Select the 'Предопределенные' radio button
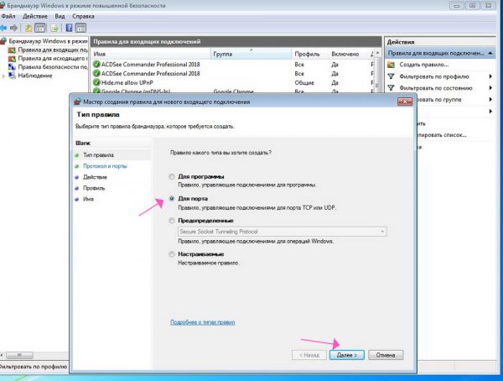503x381 pixels. coord(172,221)
